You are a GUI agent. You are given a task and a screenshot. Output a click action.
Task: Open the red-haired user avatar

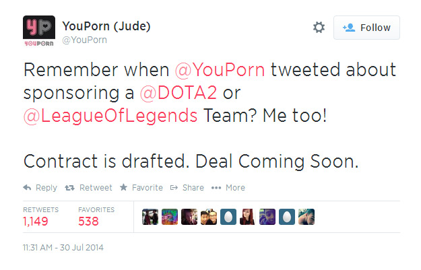[248, 217]
